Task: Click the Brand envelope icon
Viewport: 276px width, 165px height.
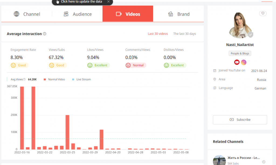Action: (x=171, y=14)
